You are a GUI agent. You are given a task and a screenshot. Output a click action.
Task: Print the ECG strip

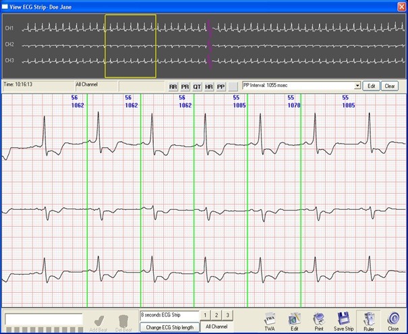pyautogui.click(x=318, y=320)
